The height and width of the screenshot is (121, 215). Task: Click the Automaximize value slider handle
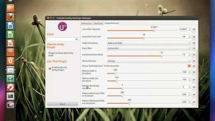(162, 56)
